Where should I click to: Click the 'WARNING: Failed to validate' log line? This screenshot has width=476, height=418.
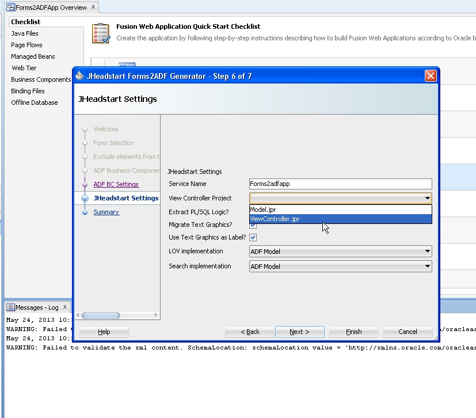(x=241, y=347)
